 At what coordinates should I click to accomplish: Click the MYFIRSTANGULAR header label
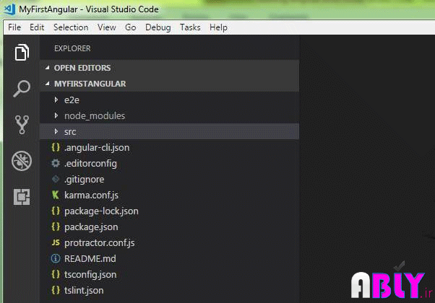pos(90,84)
